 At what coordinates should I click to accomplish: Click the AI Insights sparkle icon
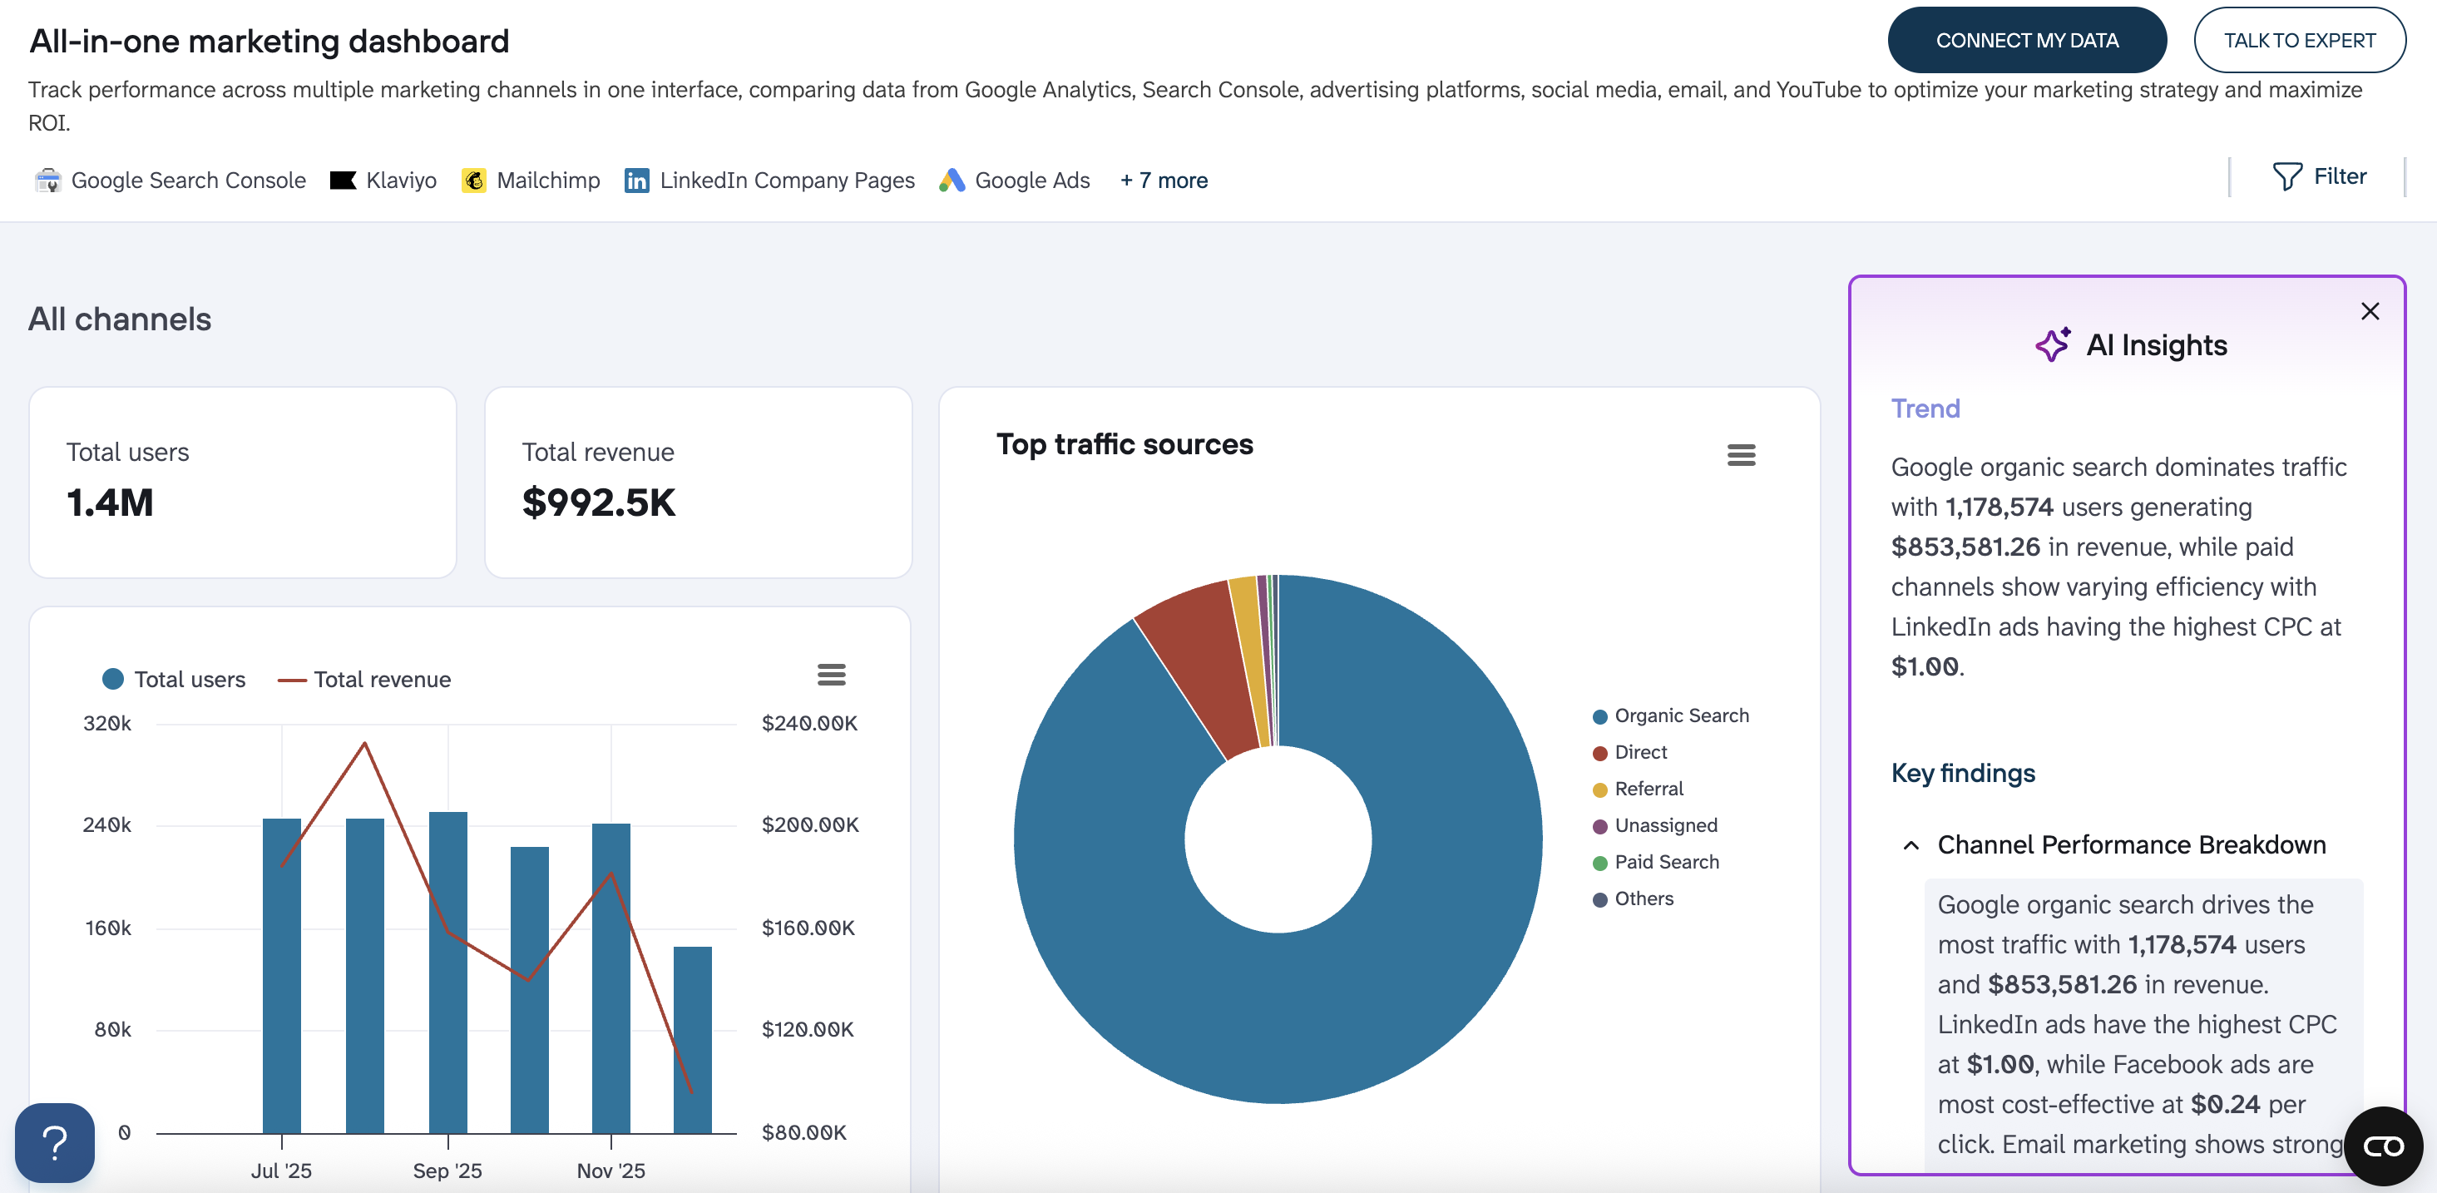click(2054, 344)
